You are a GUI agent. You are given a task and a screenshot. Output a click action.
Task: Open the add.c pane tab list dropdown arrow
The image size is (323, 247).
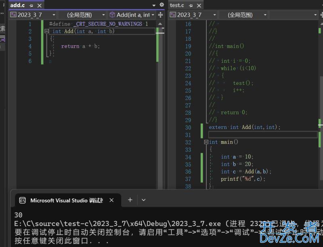(x=154, y=5)
